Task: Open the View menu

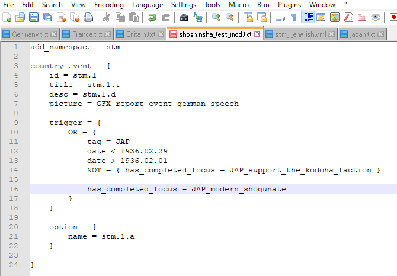Action: coord(78,5)
